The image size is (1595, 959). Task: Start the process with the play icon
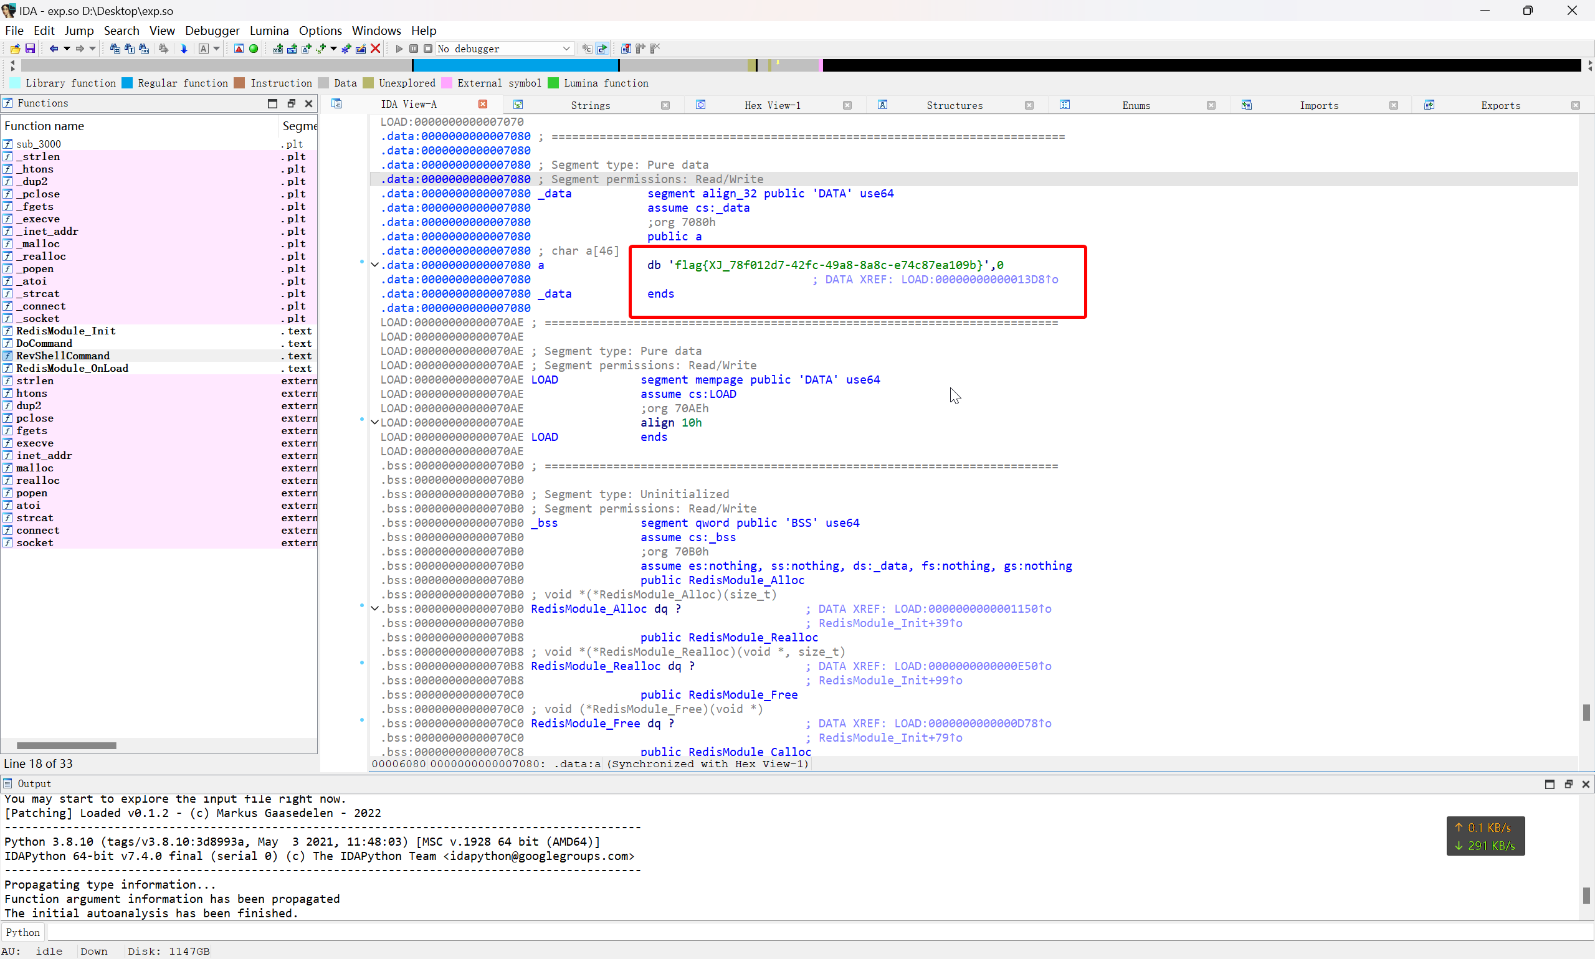(x=399, y=49)
